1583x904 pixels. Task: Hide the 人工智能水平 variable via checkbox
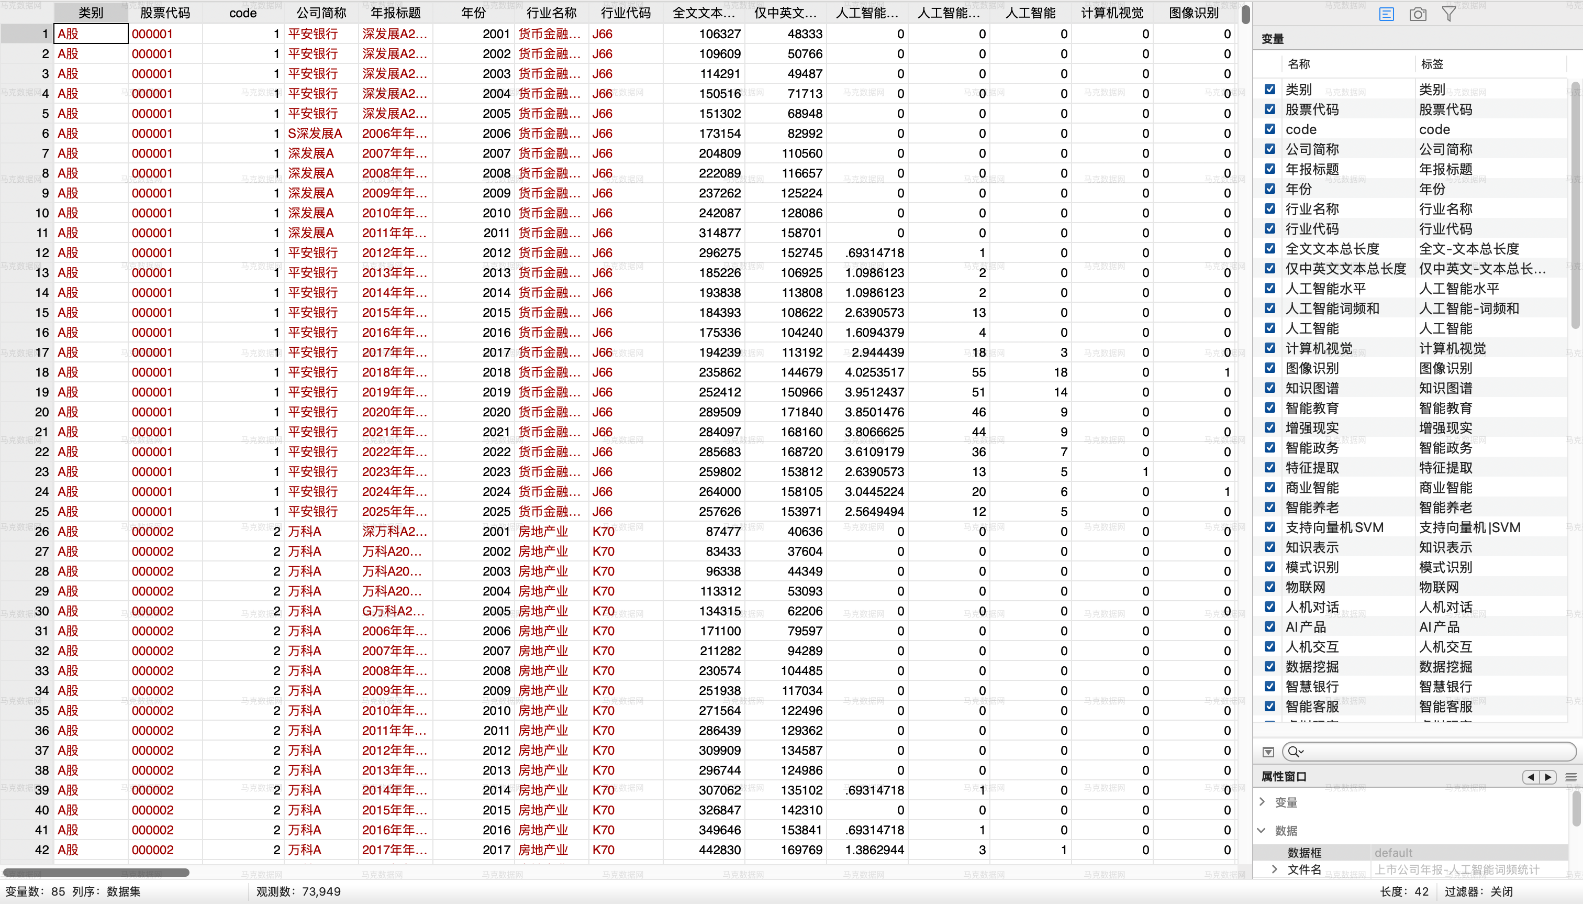pyautogui.click(x=1269, y=289)
